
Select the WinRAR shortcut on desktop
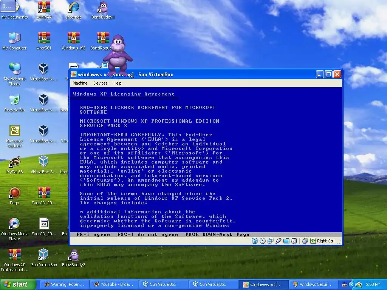coord(44,10)
